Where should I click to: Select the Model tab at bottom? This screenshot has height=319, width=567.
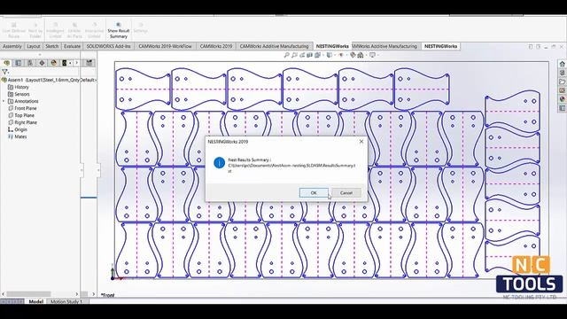pos(35,301)
